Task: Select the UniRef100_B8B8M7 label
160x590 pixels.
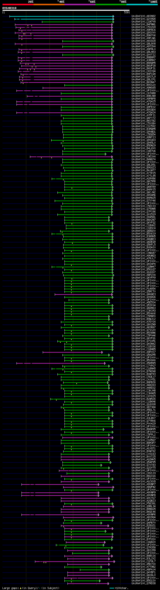Action: click(x=143, y=58)
